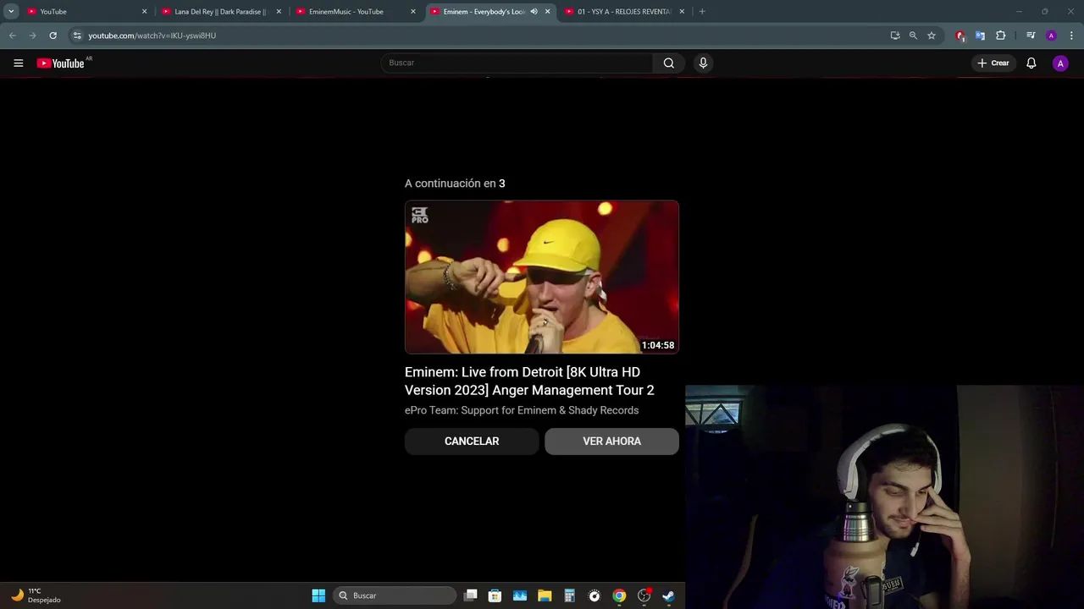Type in the YouTube Buscar search field
Viewport: 1084px width, 609px height.
517,63
